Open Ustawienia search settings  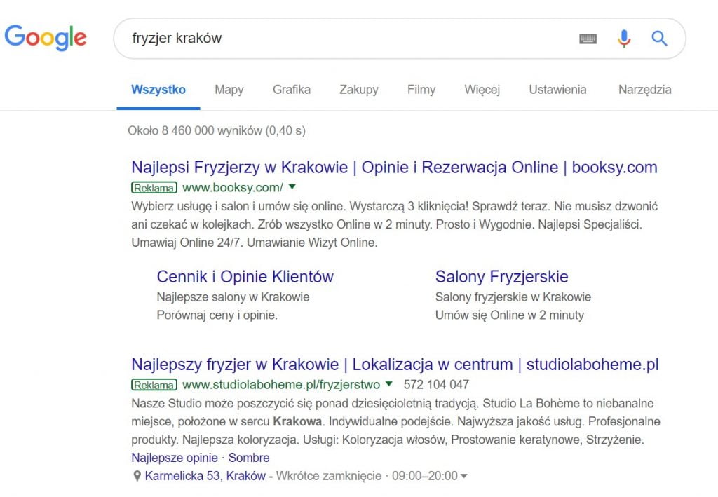click(557, 90)
